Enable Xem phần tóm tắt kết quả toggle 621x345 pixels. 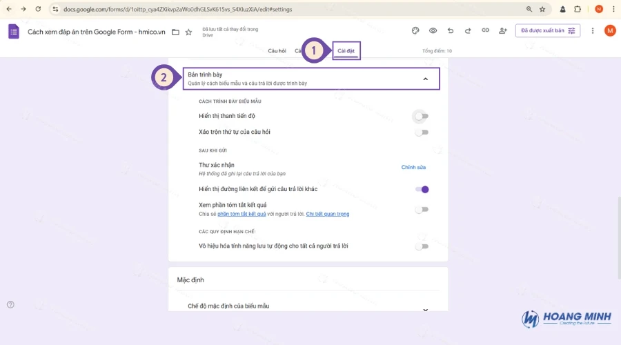point(422,210)
